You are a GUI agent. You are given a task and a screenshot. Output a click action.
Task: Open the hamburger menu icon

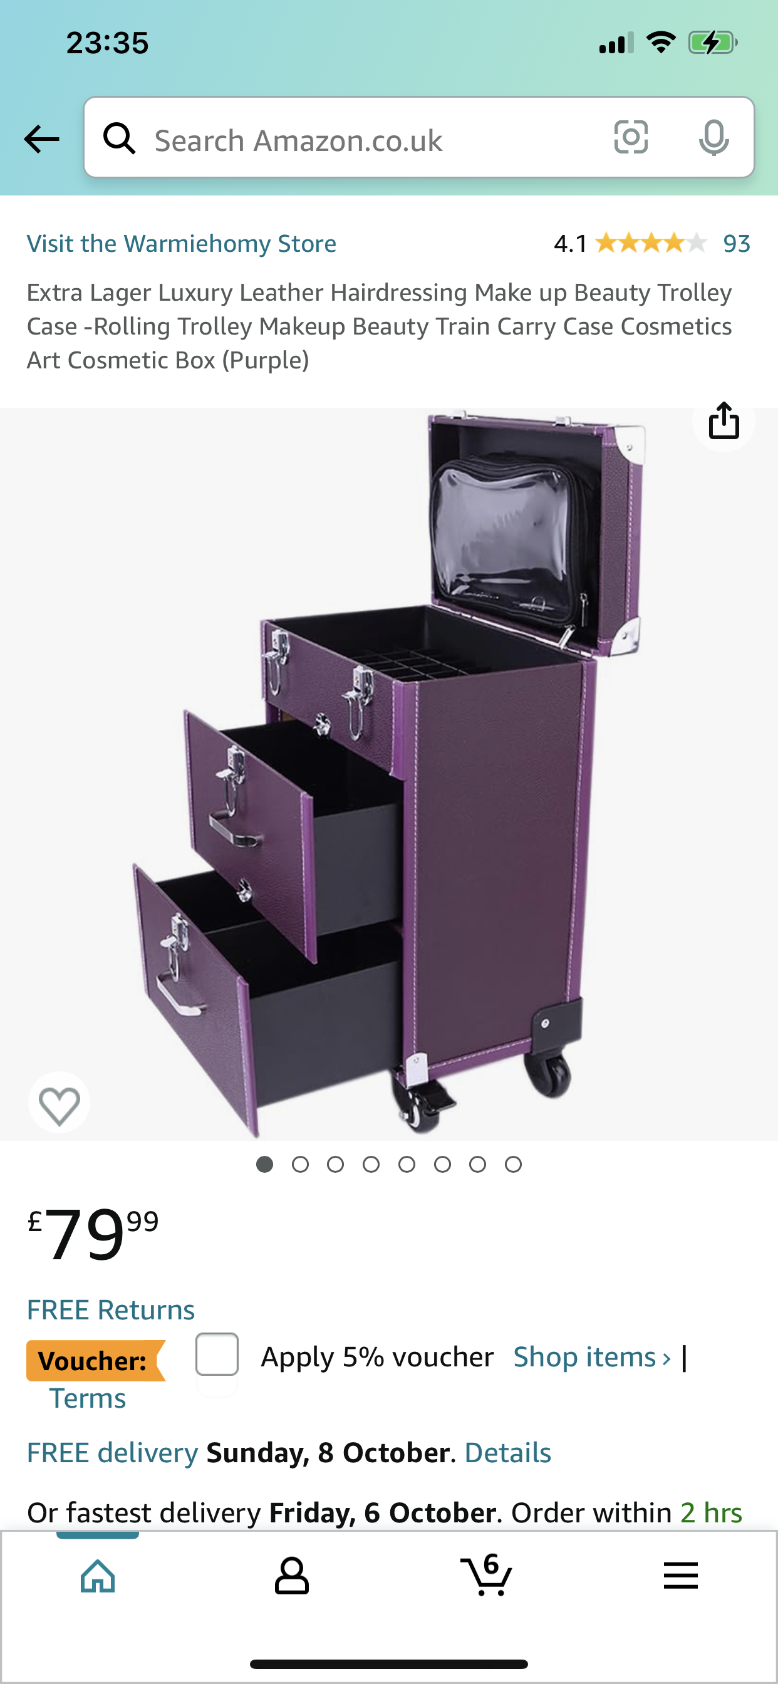coord(680,1576)
